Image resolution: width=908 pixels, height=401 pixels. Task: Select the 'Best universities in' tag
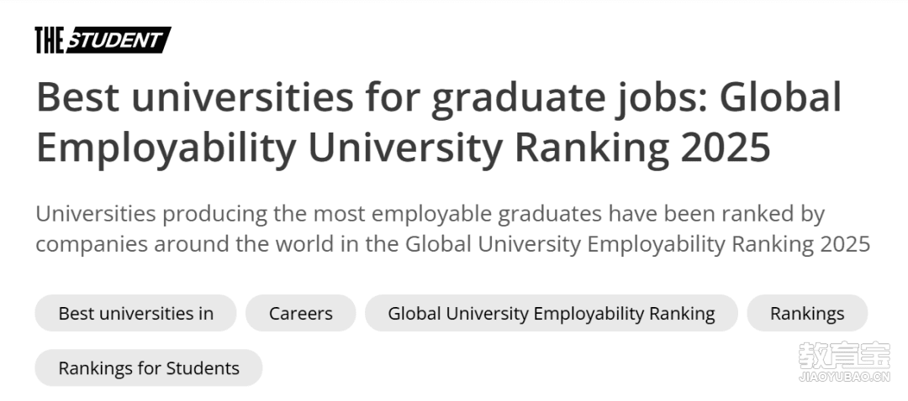(135, 313)
